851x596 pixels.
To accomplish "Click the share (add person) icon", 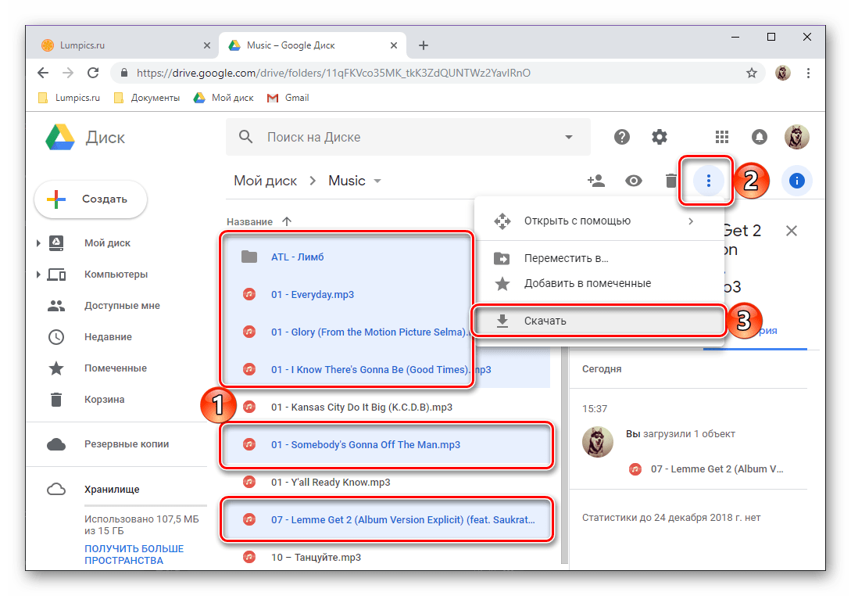I will click(x=595, y=181).
